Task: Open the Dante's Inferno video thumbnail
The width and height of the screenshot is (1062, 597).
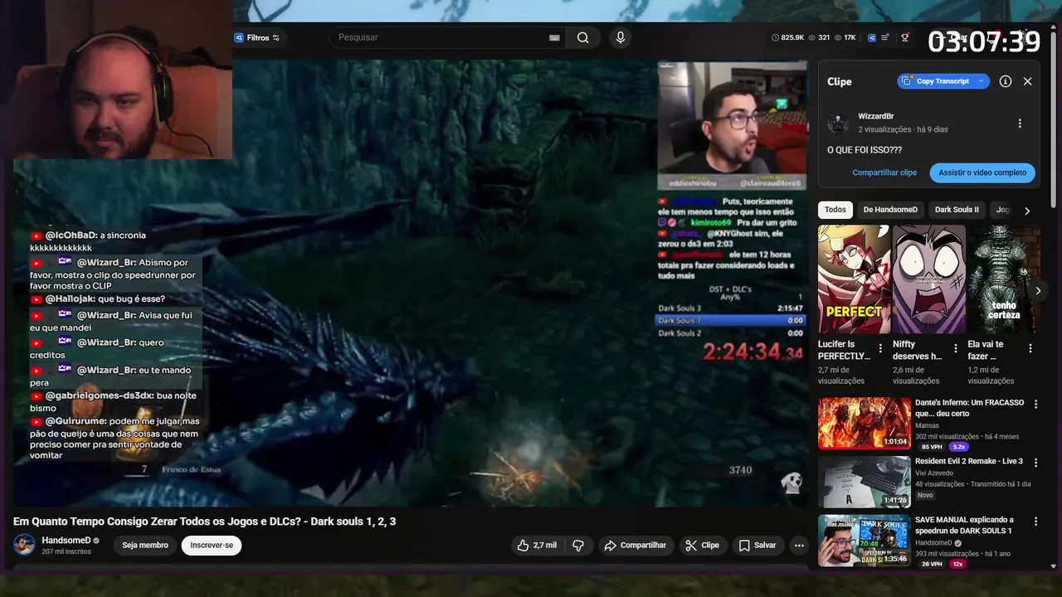Action: coord(865,423)
